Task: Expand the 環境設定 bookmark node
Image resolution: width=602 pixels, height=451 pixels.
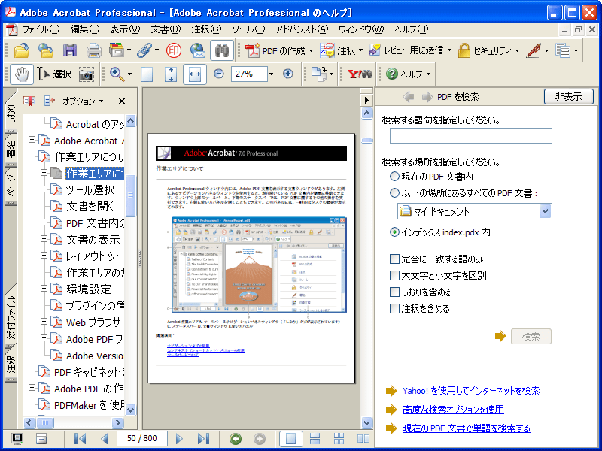Action: tap(44, 288)
